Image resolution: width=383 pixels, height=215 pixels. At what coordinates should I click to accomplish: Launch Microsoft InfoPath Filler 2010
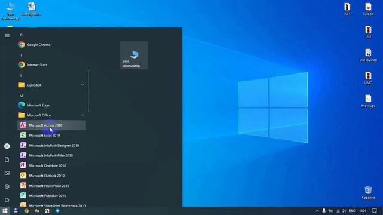(51, 155)
